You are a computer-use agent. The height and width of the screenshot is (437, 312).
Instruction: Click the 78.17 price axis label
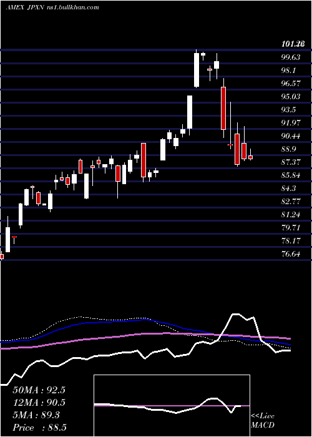291,240
